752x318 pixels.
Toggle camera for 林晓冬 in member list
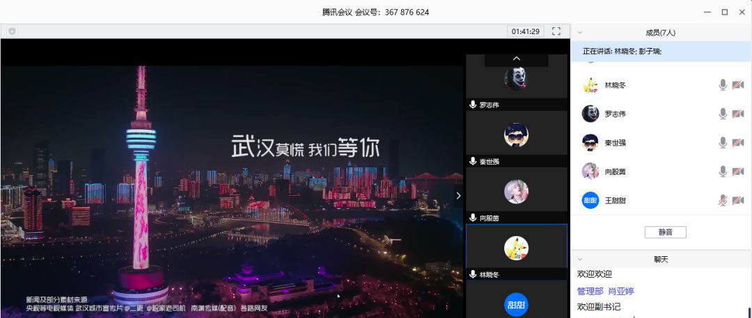(737, 85)
